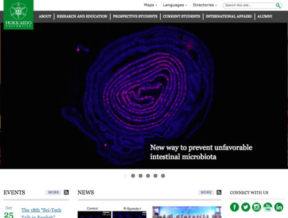Select the last carousel slide dot

tap(163, 176)
